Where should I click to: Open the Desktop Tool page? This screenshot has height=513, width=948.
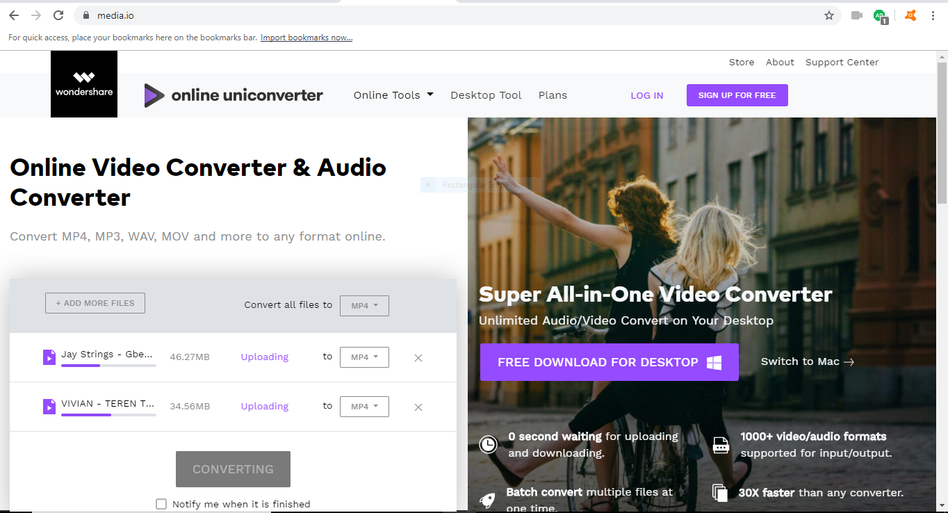tap(486, 95)
